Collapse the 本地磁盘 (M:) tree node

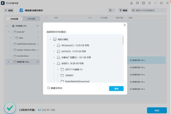tap(7, 26)
